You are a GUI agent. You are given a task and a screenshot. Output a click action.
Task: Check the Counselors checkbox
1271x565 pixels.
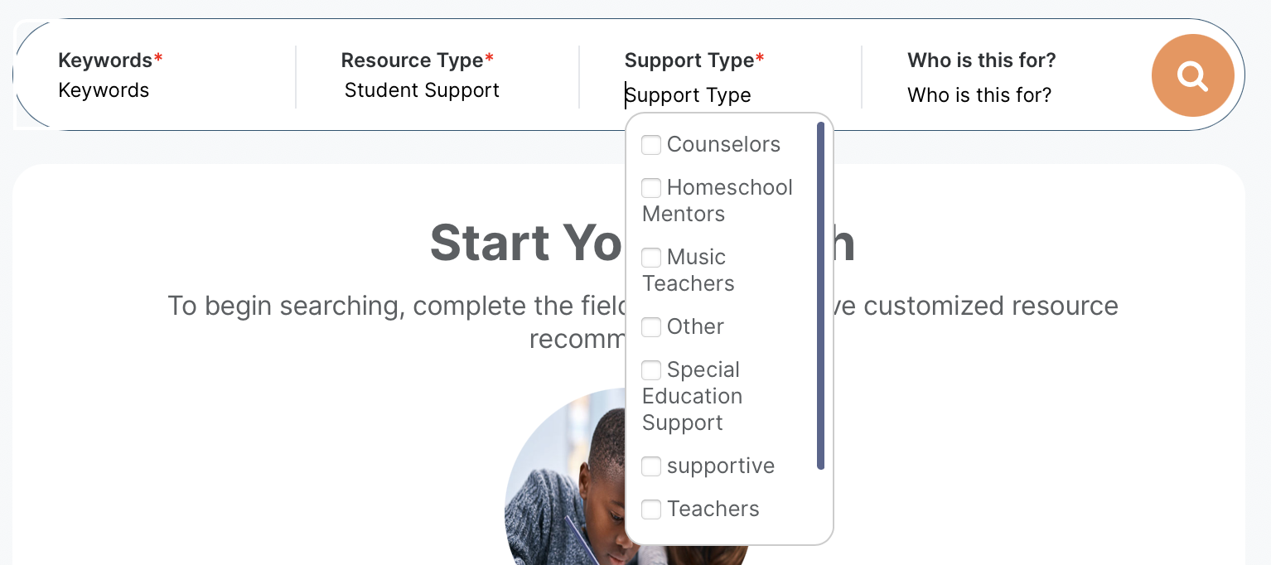coord(651,145)
